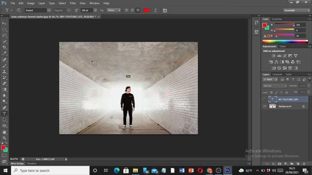Open the Impact font family dropdown
The height and width of the screenshot is (175, 312).
click(49, 10)
